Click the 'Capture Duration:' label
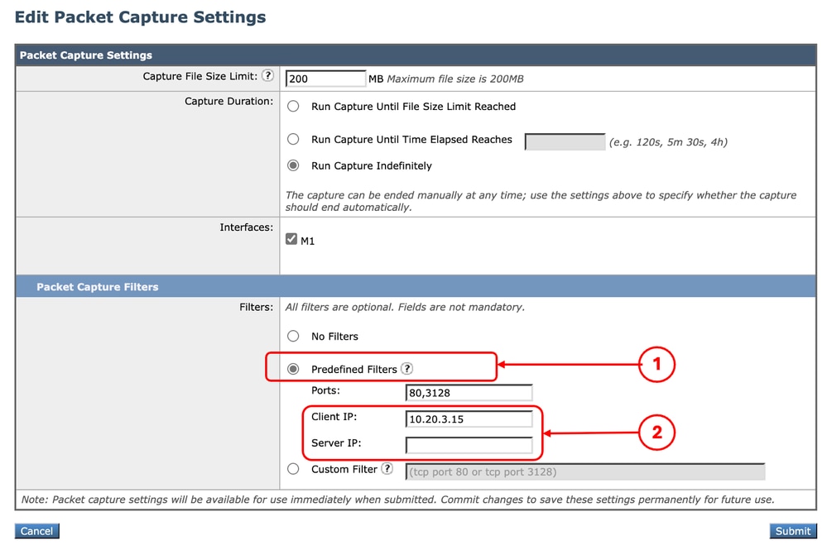This screenshot has height=550, width=827. tap(229, 101)
